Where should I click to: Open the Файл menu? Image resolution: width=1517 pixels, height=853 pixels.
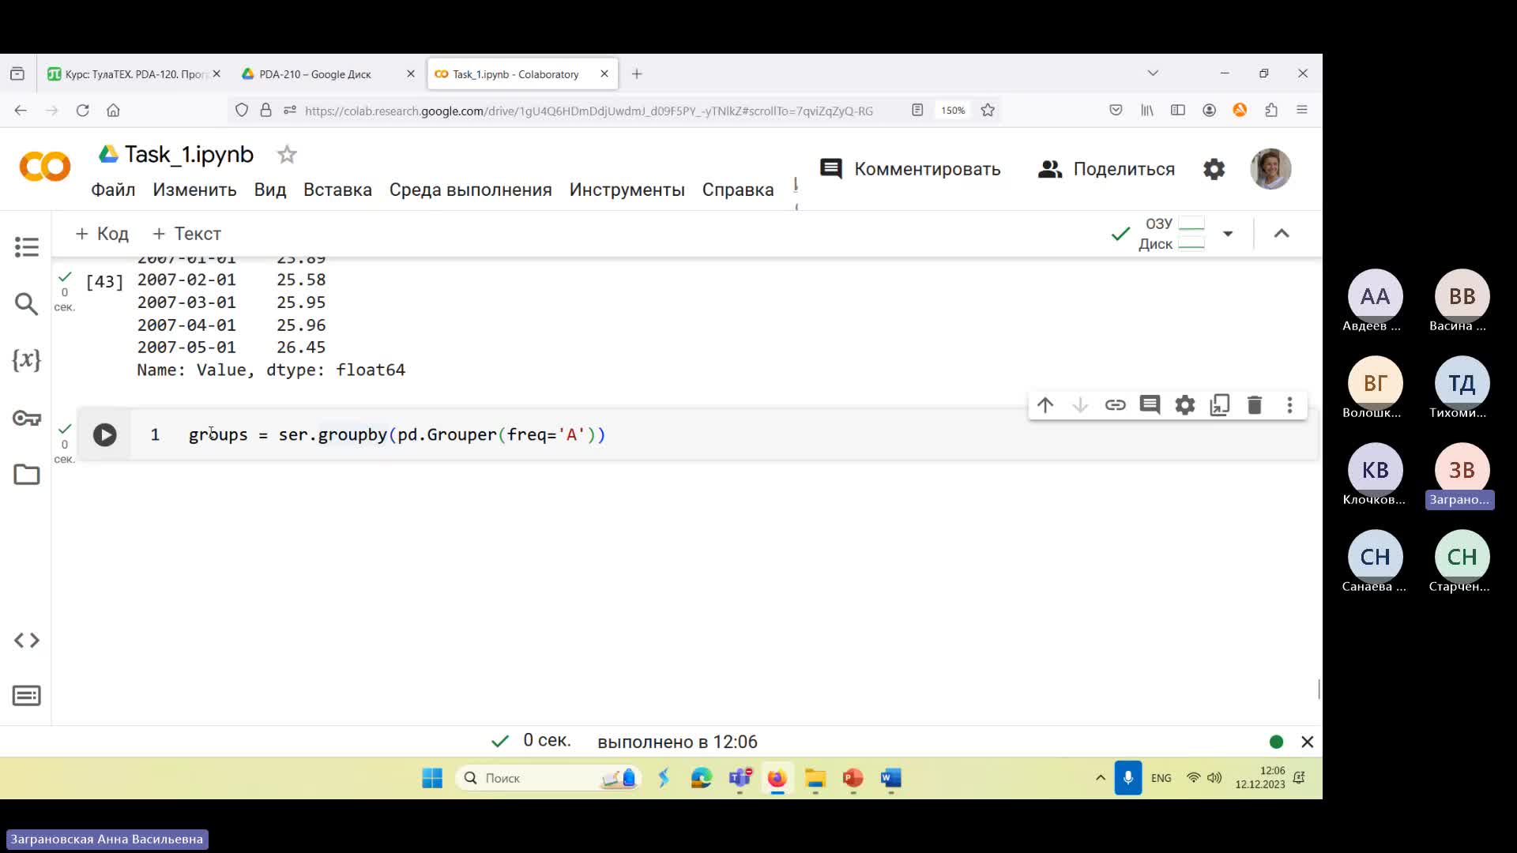click(113, 190)
